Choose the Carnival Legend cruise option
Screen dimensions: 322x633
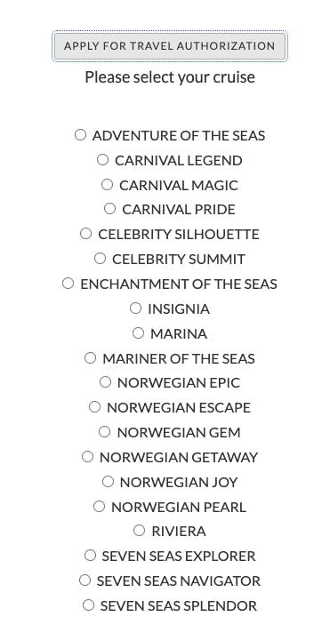point(102,160)
